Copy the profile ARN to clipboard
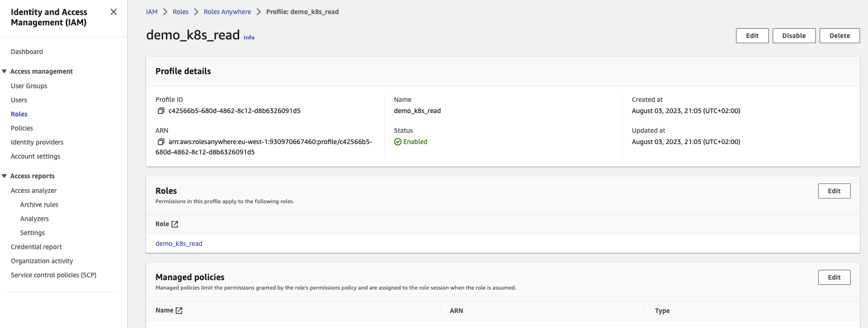Viewport: 868px width, 328px height. coord(161,142)
